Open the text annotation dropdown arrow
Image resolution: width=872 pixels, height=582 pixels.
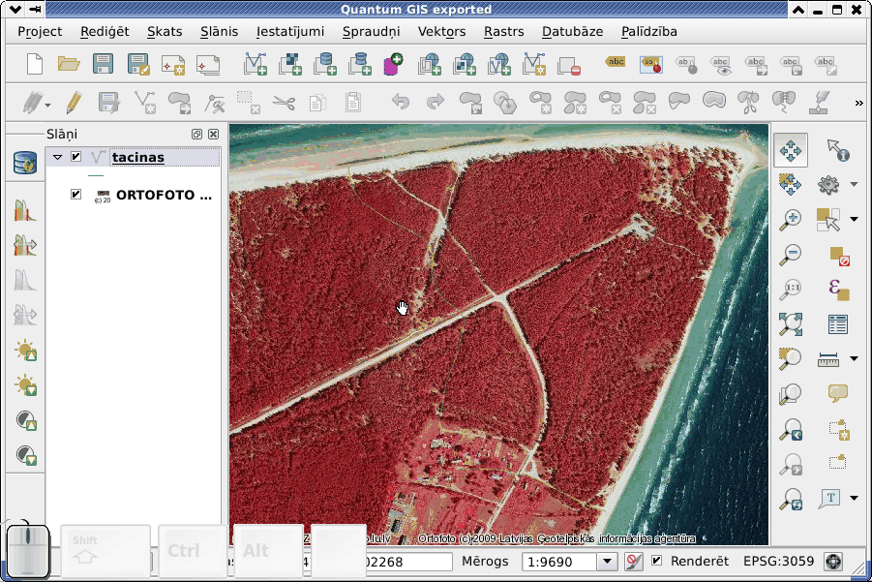pos(855,498)
